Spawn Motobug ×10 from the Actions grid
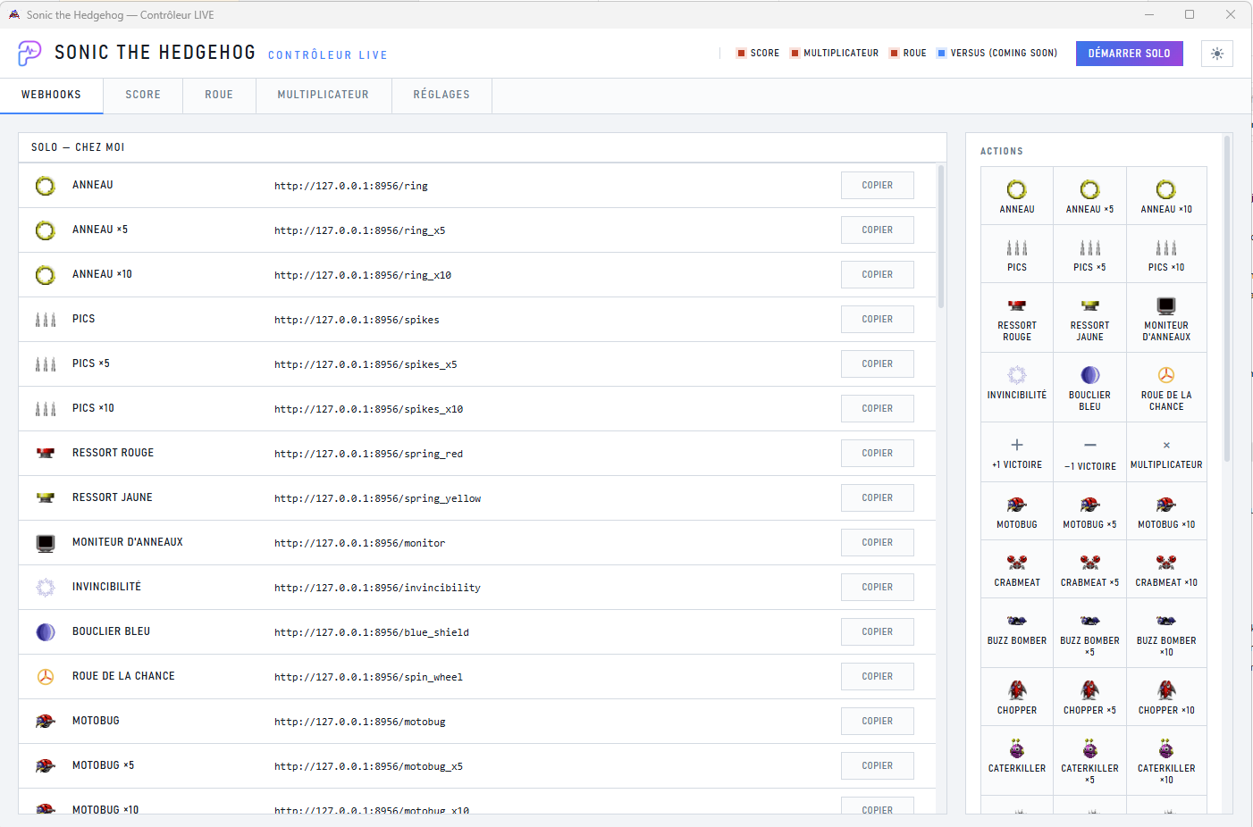The height and width of the screenshot is (827, 1253). [1166, 511]
